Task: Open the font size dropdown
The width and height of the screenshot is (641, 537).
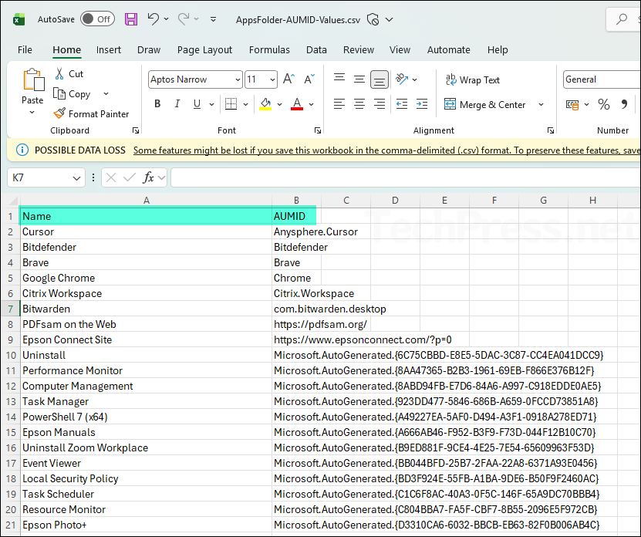Action: (272, 79)
